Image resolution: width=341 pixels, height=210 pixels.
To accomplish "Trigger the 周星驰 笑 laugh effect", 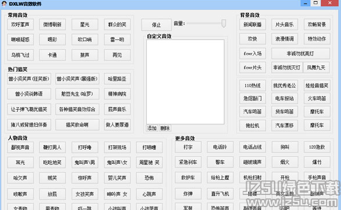I will tap(149, 163).
